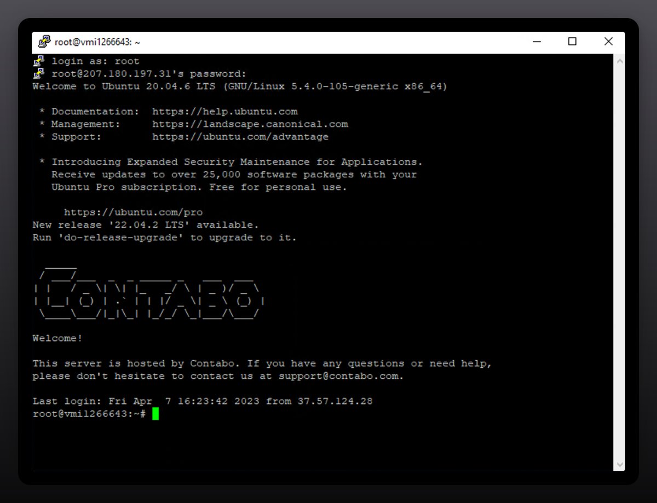Screen dimensions: 657x503
Task: Click the scrollbar down arrow
Action: coord(619,464)
